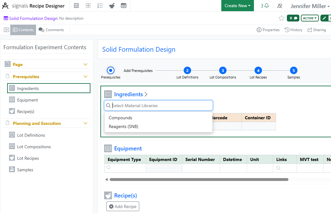Click the Recipe(s) section mortar icon
This screenshot has width=331, height=213.
pyautogui.click(x=108, y=196)
